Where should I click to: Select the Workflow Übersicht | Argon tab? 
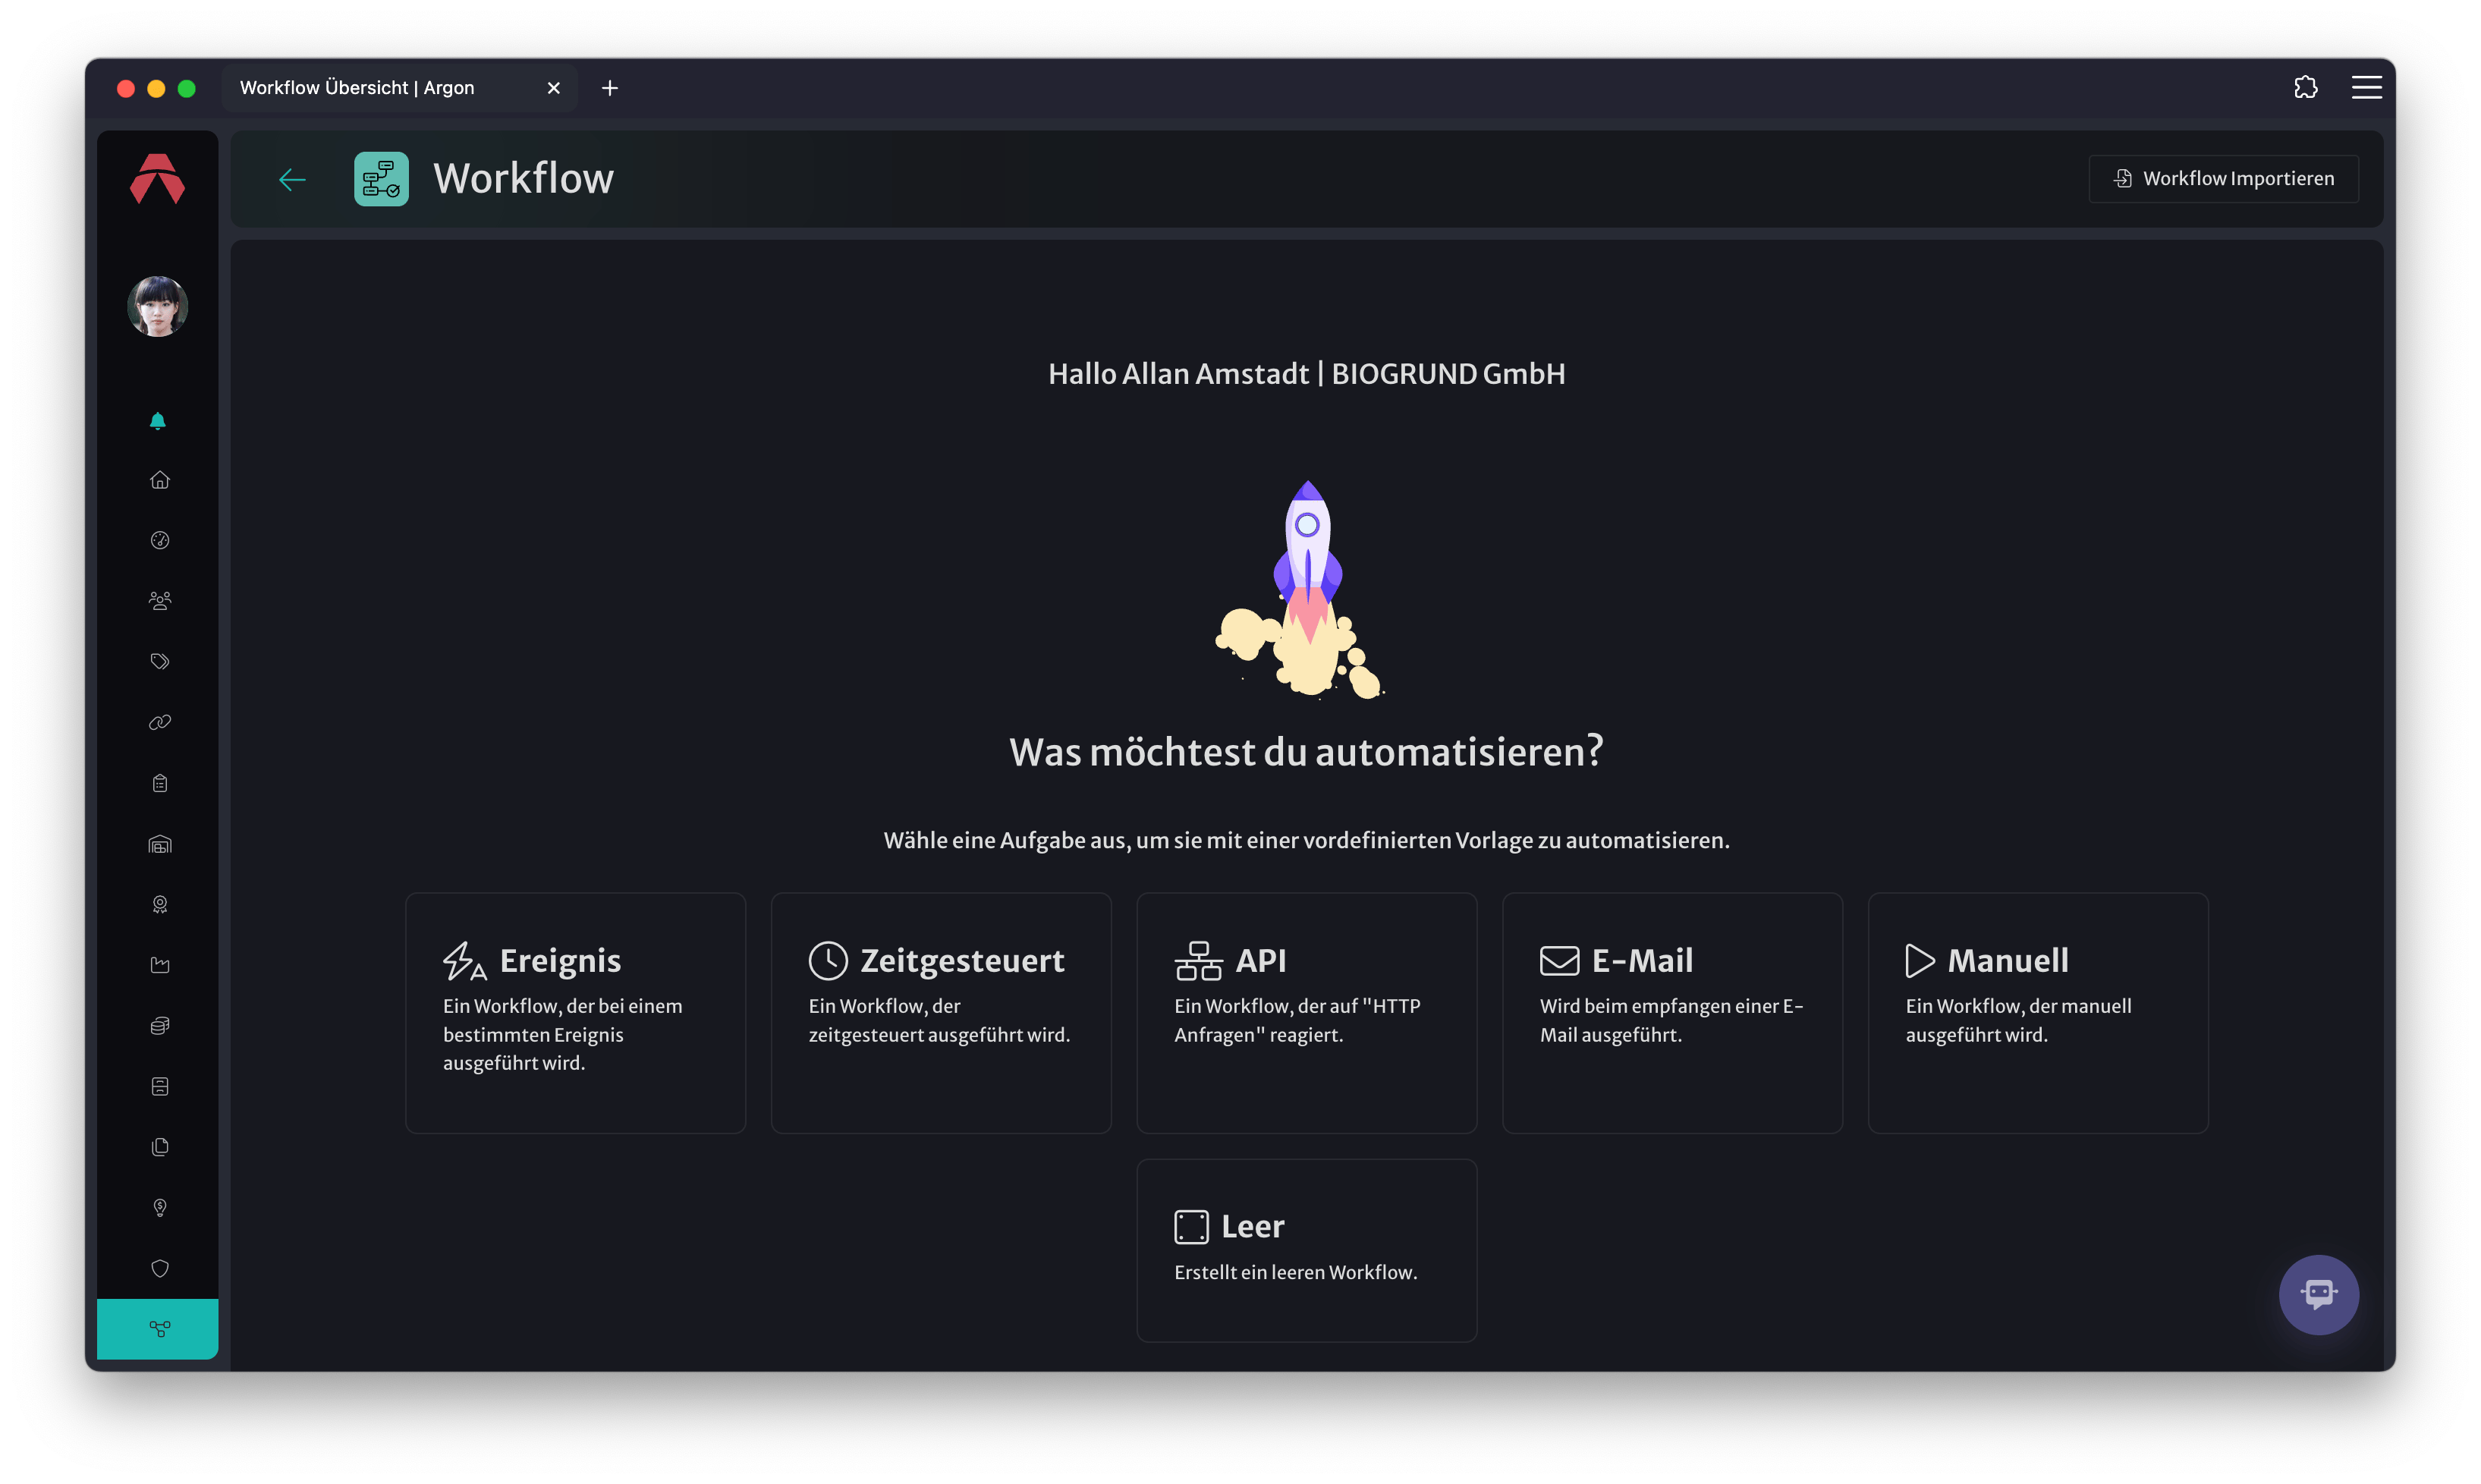tap(400, 88)
